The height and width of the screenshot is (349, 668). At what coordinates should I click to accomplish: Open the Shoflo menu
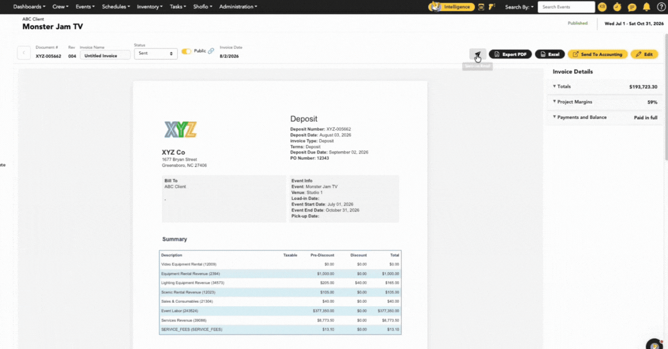[203, 7]
